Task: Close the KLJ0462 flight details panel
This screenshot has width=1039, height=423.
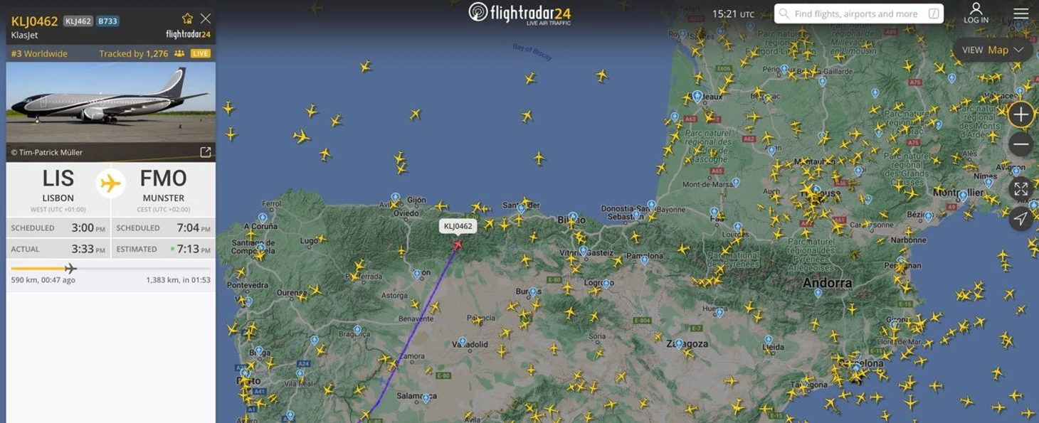Action: click(206, 18)
